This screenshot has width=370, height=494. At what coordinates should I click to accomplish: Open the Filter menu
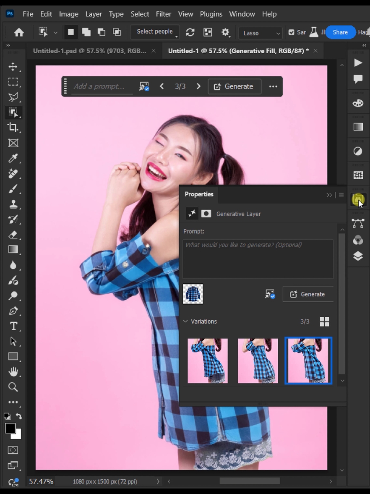pos(164,14)
